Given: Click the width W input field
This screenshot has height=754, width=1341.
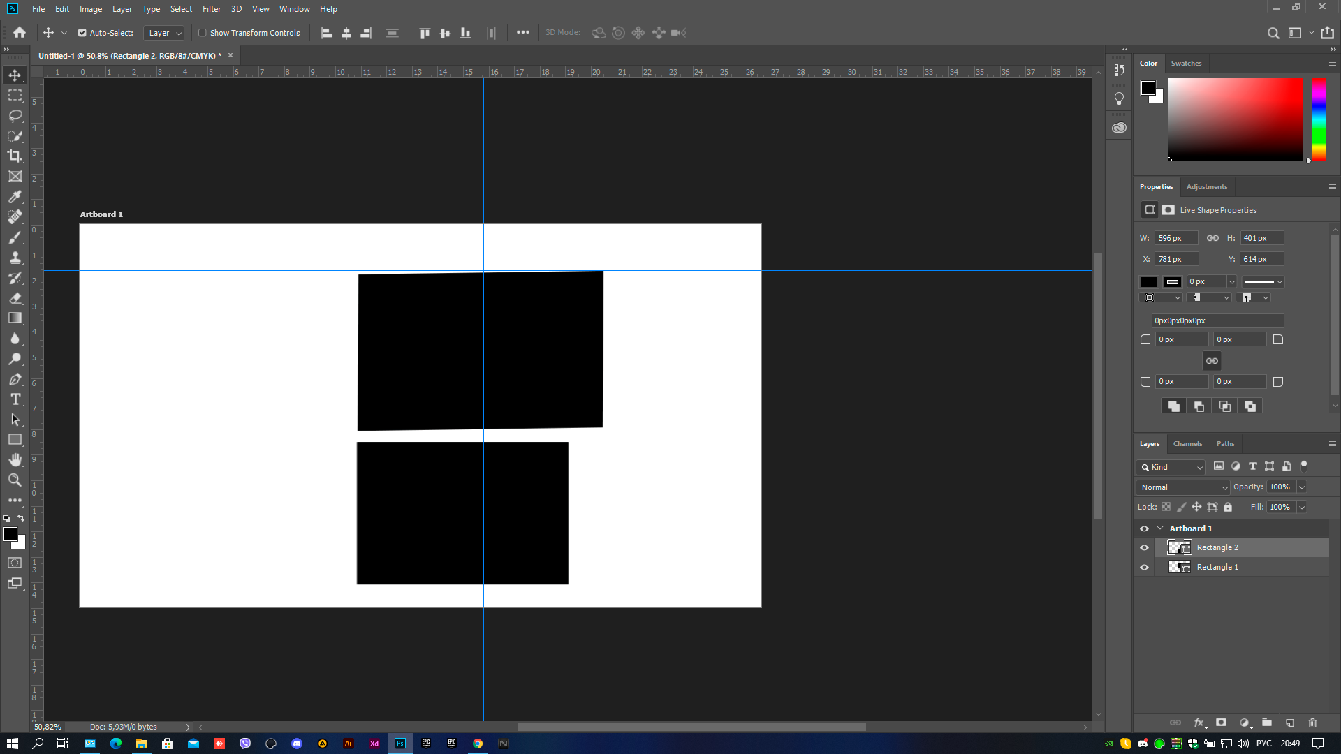Looking at the screenshot, I should 1175,239.
